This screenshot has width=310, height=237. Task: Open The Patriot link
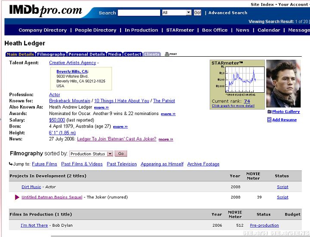click(164, 101)
